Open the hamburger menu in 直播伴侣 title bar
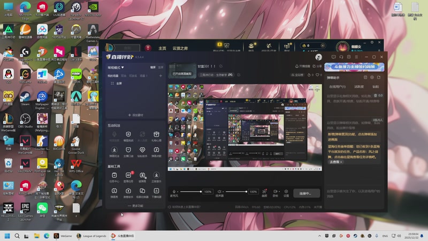The width and height of the screenshot is (428, 241). pos(356,57)
